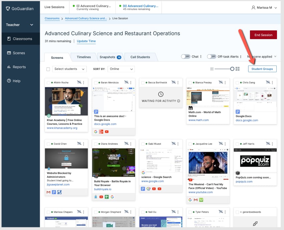Click Jeff Harris' screen-lock icon
The width and height of the screenshot is (284, 230).
click(268, 144)
